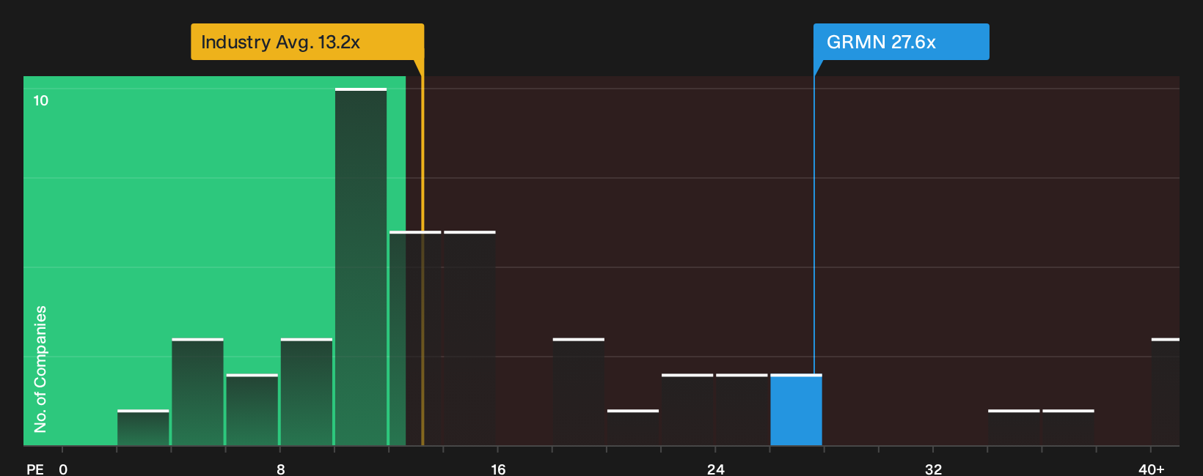Select the bar for PE 22 to 24
Viewport: 1203px width, 476px height.
tap(687, 410)
